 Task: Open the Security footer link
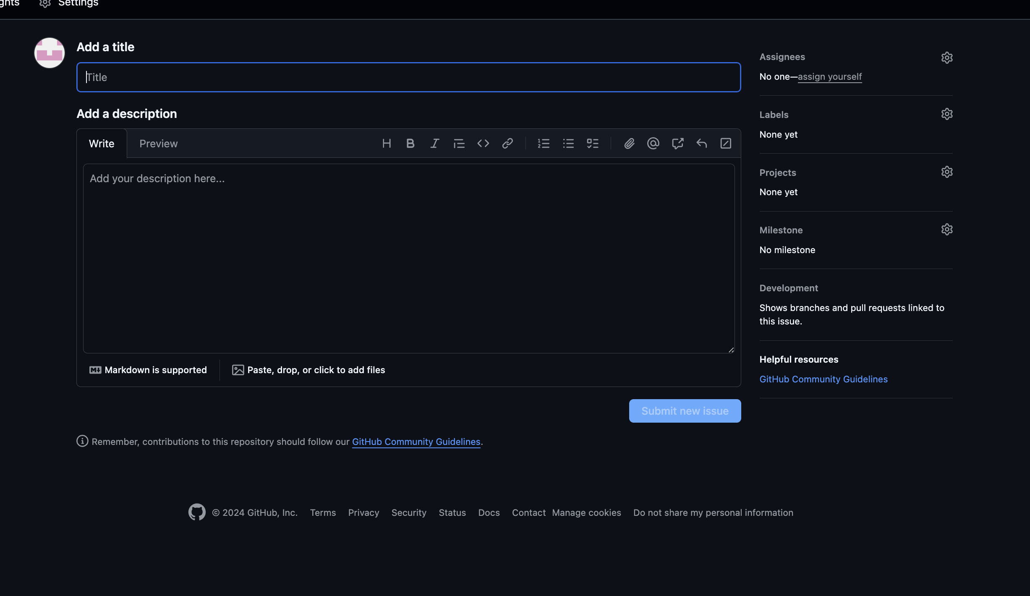tap(409, 512)
